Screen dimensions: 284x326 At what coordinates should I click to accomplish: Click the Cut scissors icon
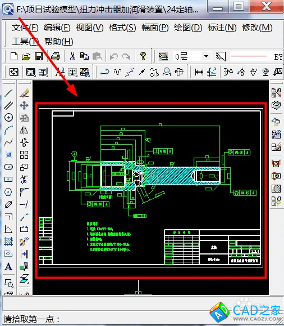[x=72, y=56]
